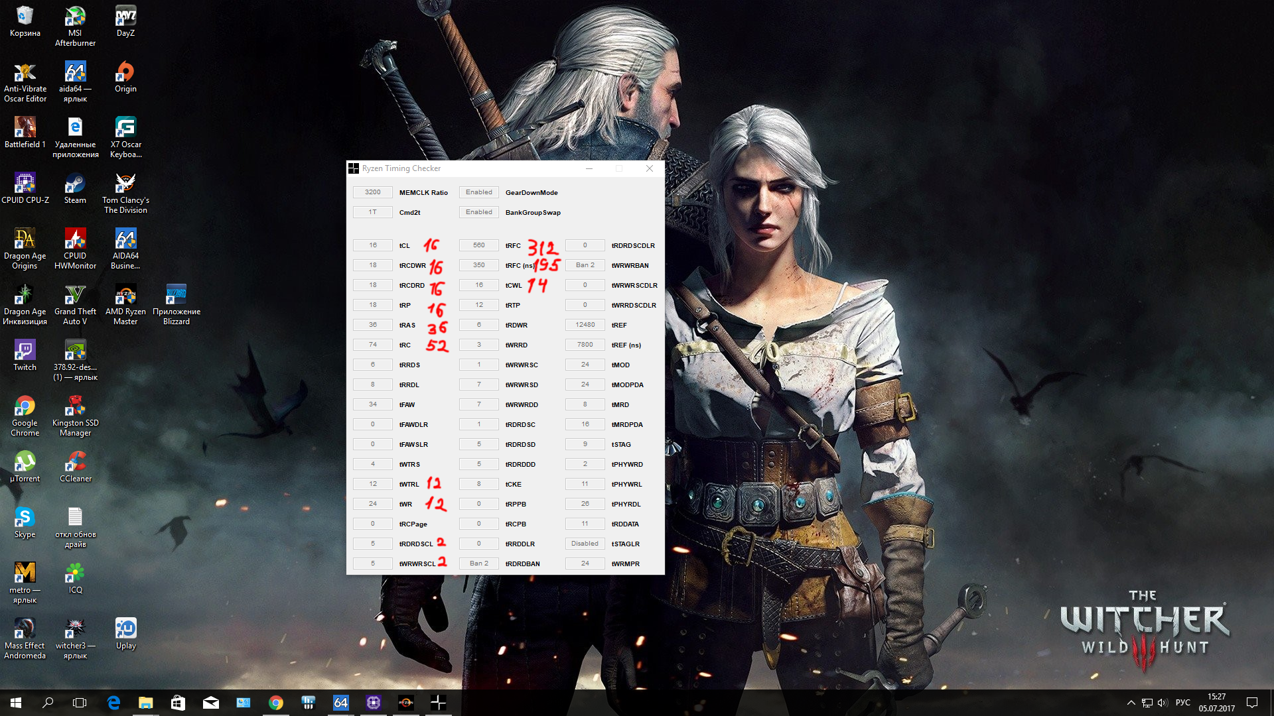This screenshot has width=1274, height=716.
Task: Open File Explorer from the taskbar
Action: click(x=146, y=703)
